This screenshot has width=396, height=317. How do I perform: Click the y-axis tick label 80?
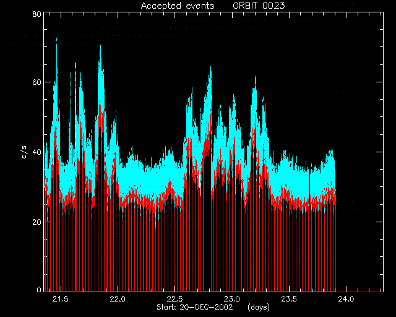tap(37, 14)
